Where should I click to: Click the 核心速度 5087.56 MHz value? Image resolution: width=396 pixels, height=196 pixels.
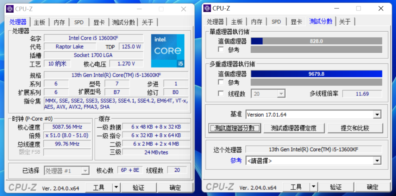[67, 127]
